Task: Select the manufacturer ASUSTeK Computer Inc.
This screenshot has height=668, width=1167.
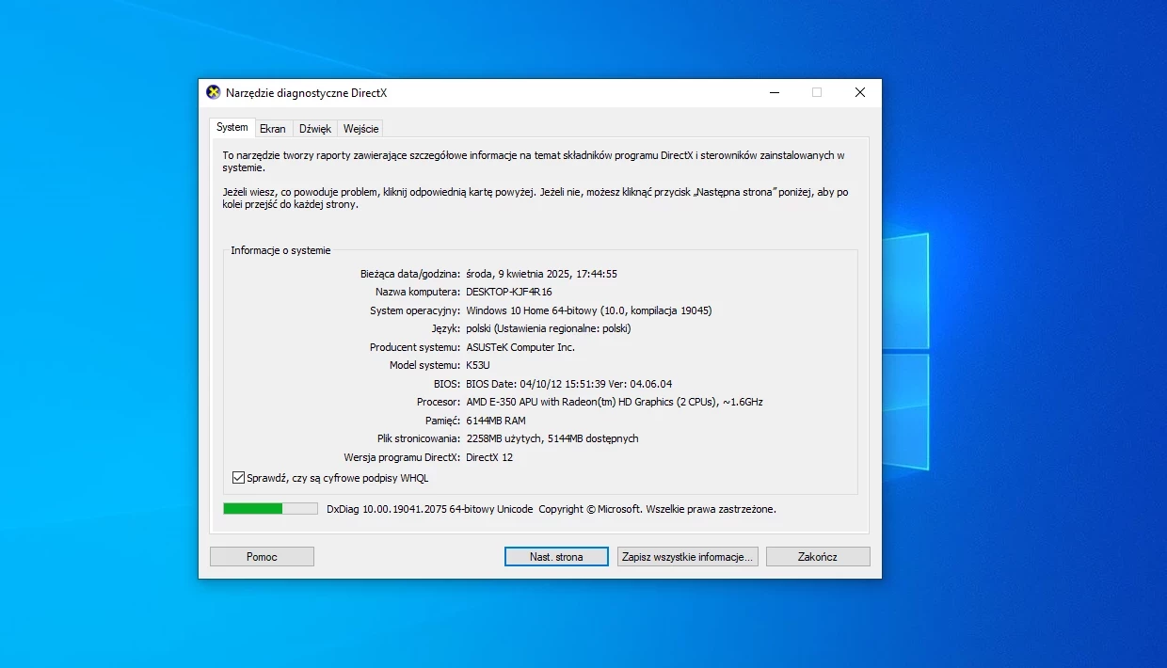Action: click(x=520, y=347)
